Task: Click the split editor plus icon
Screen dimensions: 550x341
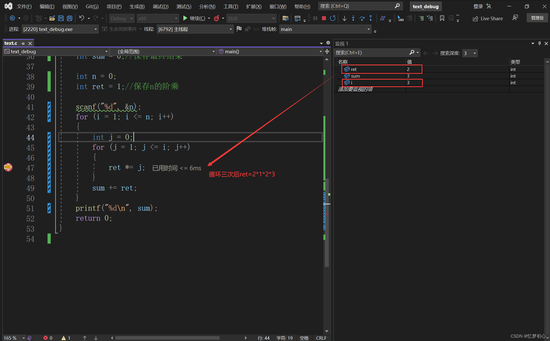Action: pos(327,51)
